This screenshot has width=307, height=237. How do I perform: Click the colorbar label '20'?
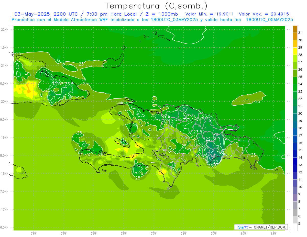click(300, 114)
